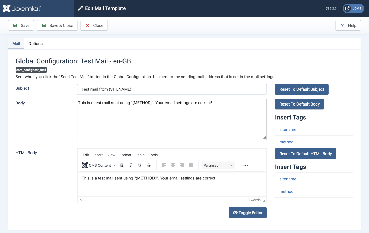Open the Help button
This screenshot has width=369, height=233.
click(x=348, y=25)
